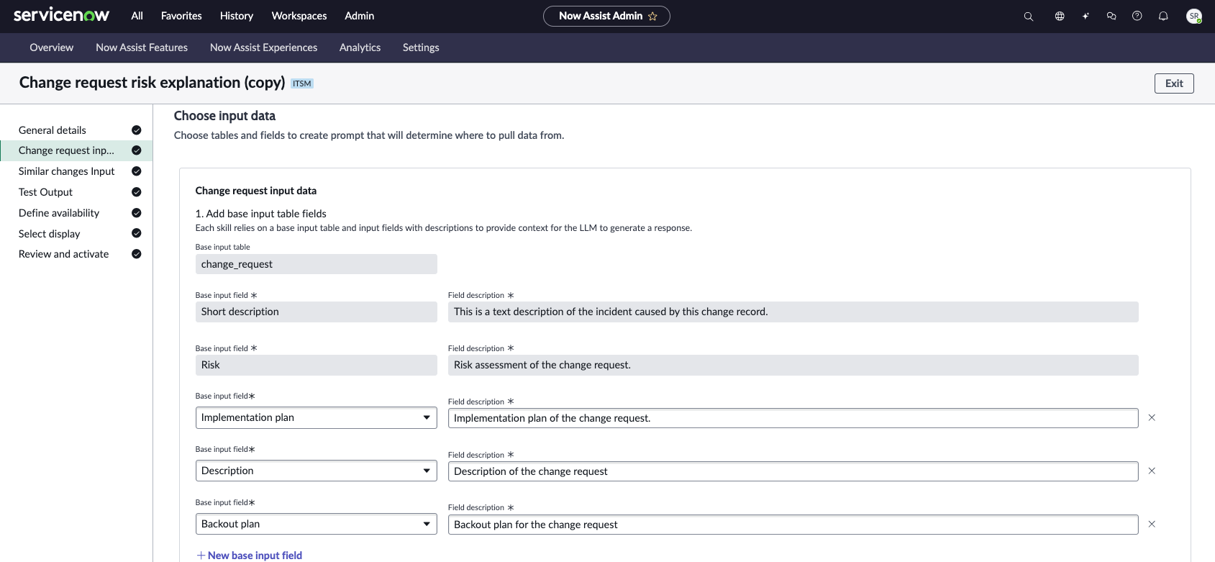Screen dimensions: 1215x562
Task: Click the checkmark next to Similar changes Input
Action: pos(137,171)
